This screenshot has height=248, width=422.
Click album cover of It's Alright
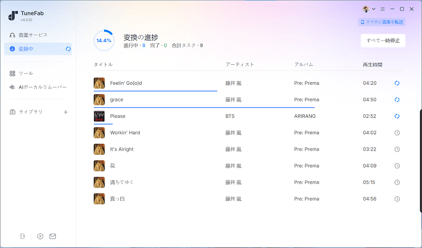[x=99, y=149]
